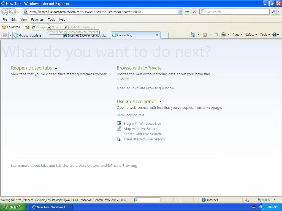Expand the address bar history dropdown

tap(180, 12)
